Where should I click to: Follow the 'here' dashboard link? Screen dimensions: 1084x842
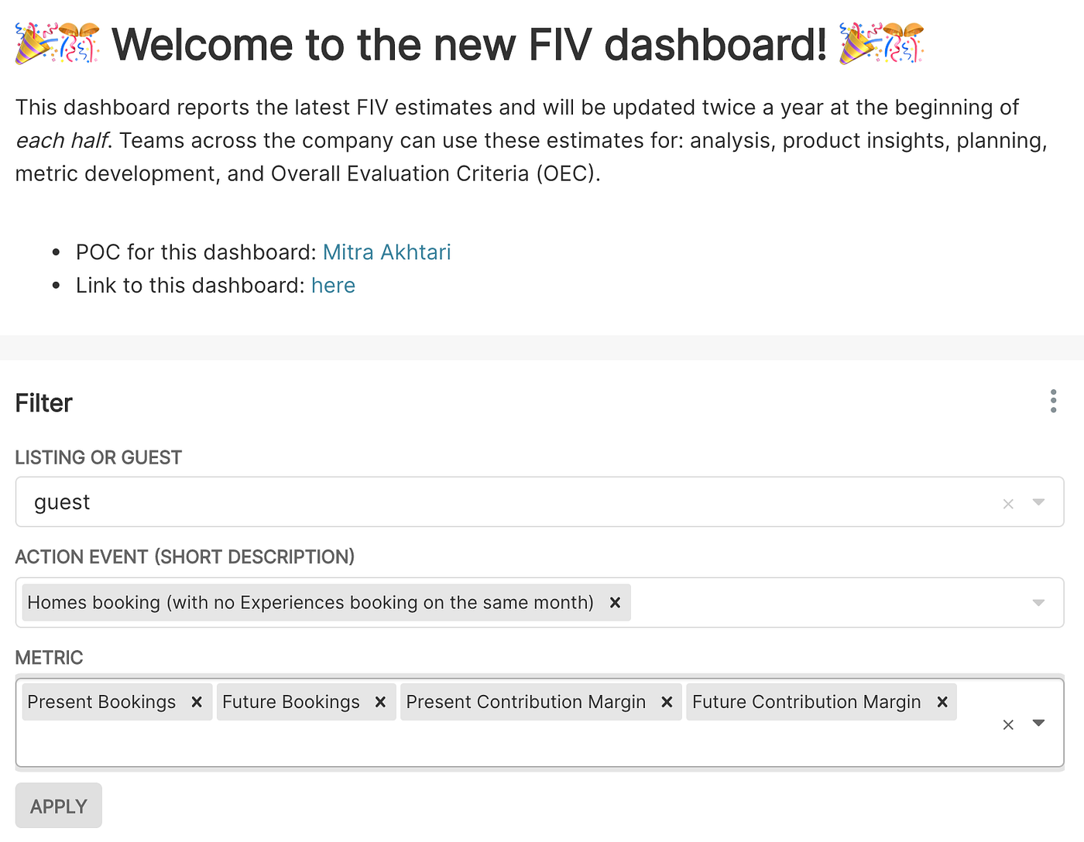tap(333, 286)
